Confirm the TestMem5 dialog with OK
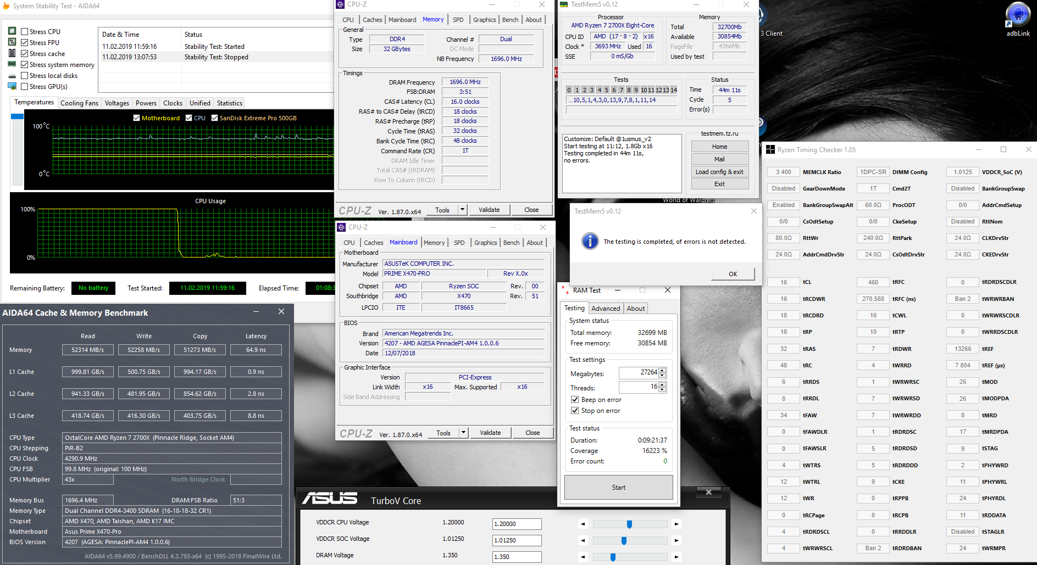This screenshot has width=1037, height=565. click(733, 274)
